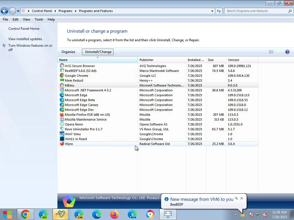This screenshot has width=294, height=220.
Task: Open the Help question mark icon
Action: click(x=287, y=52)
